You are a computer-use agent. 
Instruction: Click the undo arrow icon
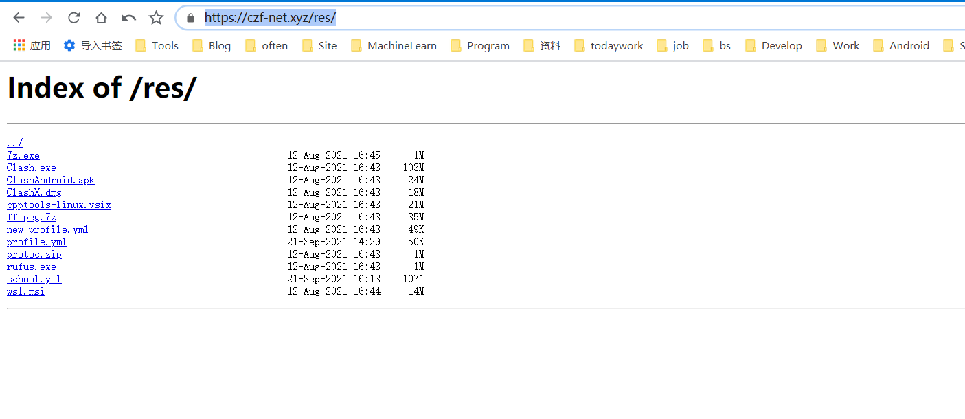(x=128, y=17)
